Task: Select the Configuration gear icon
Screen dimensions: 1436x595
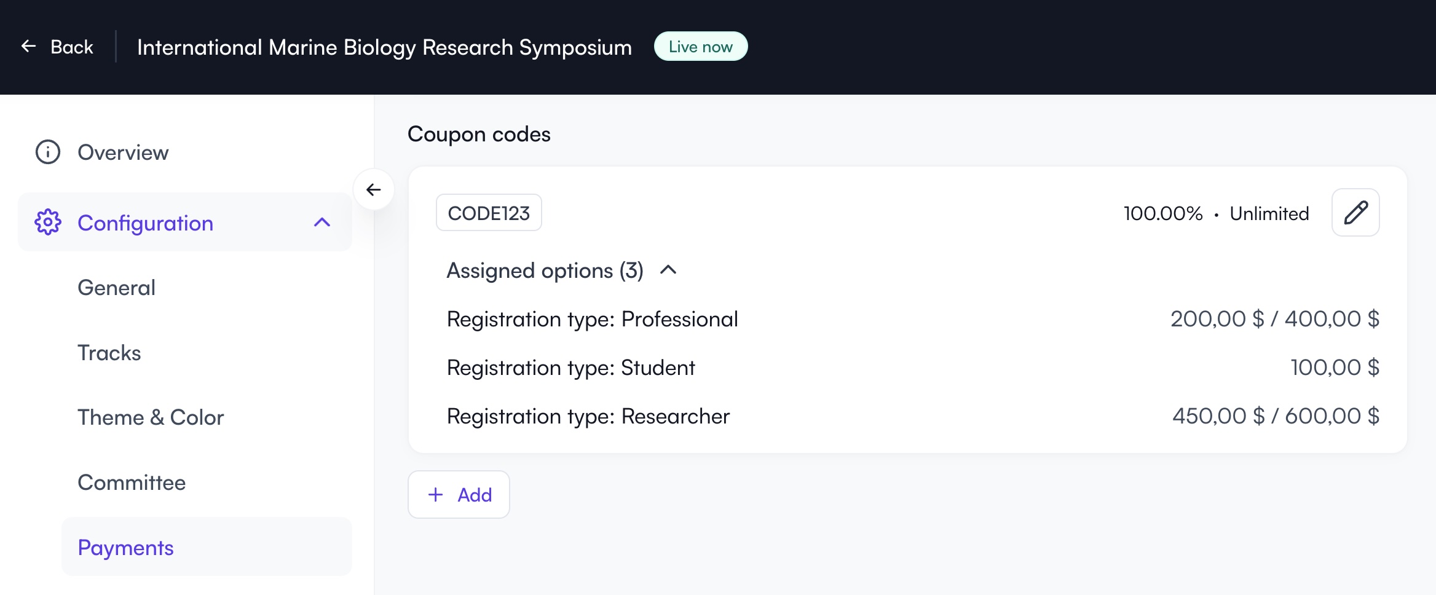Action: click(x=48, y=223)
